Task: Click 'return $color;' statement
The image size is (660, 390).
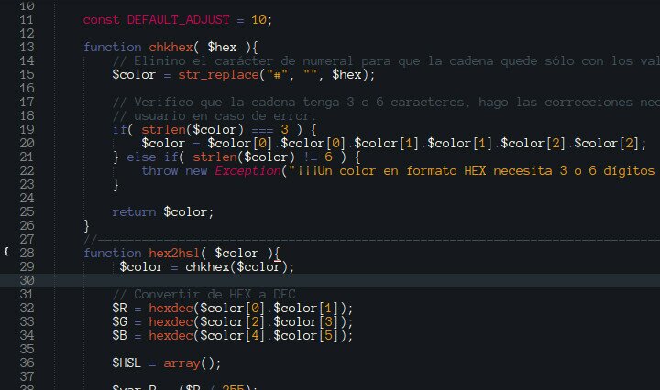Action: tap(163, 211)
